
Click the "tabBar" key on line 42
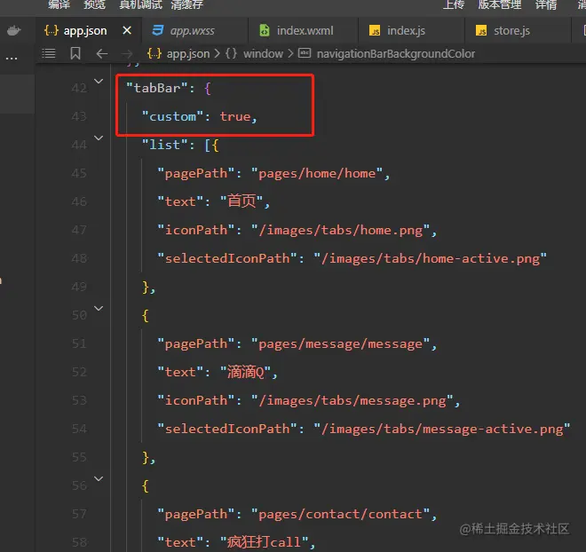coord(157,88)
